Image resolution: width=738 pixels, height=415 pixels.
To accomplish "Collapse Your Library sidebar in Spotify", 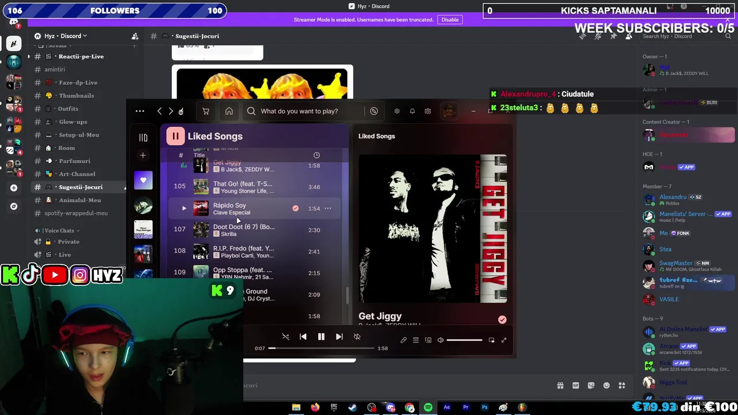I will (143, 137).
